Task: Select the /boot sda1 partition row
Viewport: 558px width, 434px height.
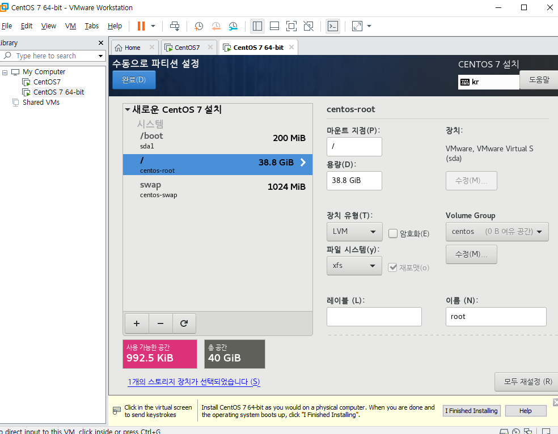Action: pyautogui.click(x=217, y=140)
